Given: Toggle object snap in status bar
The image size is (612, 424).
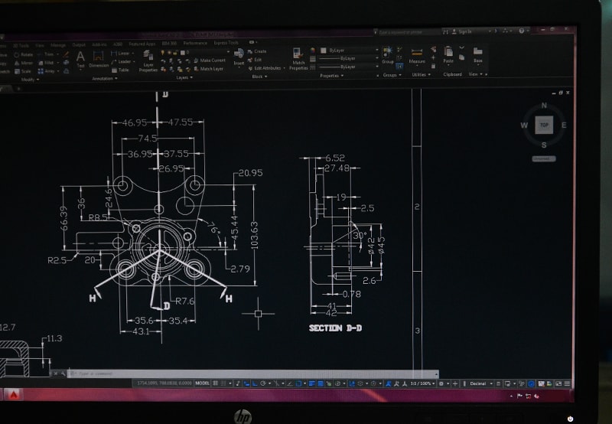Looking at the screenshot, I should click(298, 383).
